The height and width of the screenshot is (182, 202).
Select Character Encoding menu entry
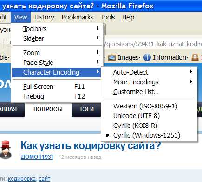[56, 72]
